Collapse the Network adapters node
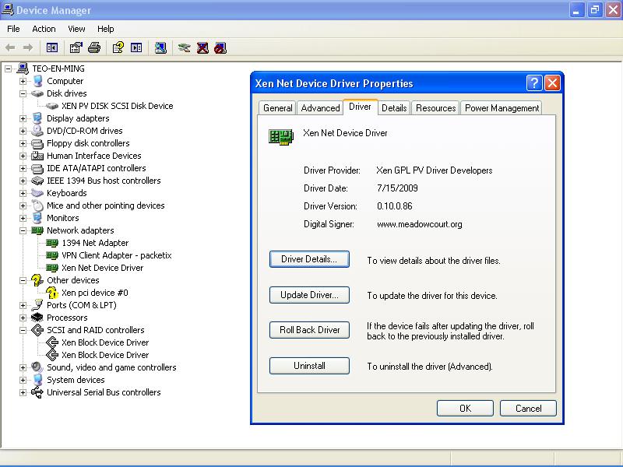 [23, 230]
